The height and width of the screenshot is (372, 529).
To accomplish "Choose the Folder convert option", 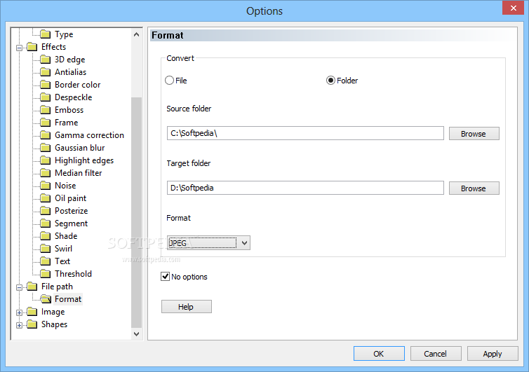I will (x=330, y=81).
